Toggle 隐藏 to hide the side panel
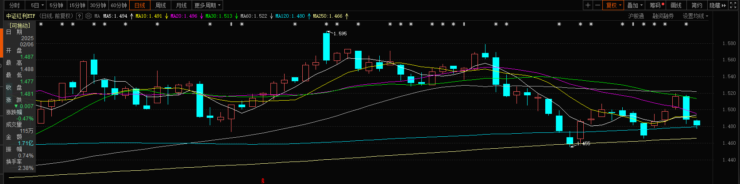This screenshot has height=184, width=740. click(x=715, y=5)
